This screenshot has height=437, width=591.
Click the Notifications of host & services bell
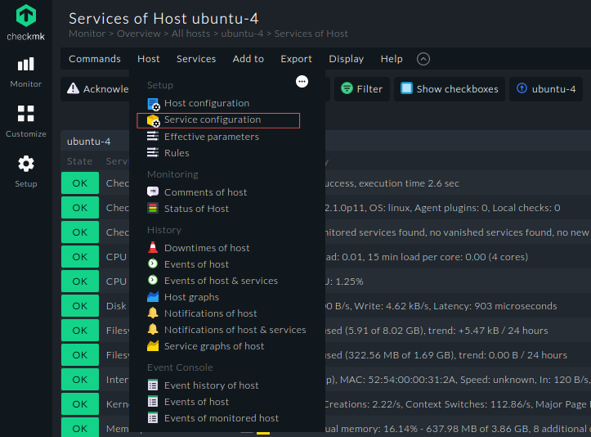(x=153, y=330)
